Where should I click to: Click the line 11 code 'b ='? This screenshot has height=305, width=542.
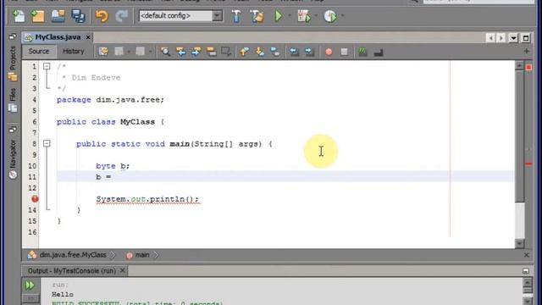(x=103, y=177)
